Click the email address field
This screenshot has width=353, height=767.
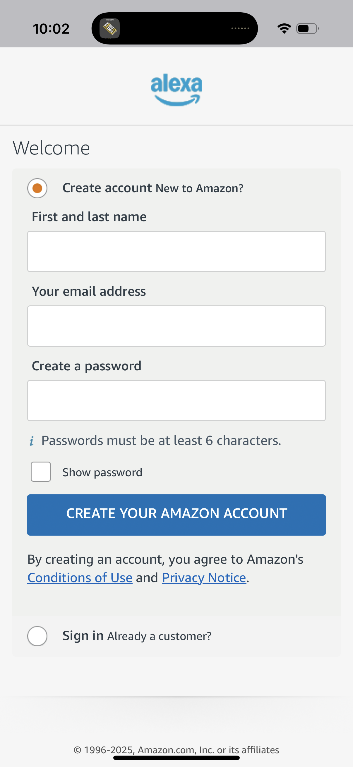click(176, 326)
